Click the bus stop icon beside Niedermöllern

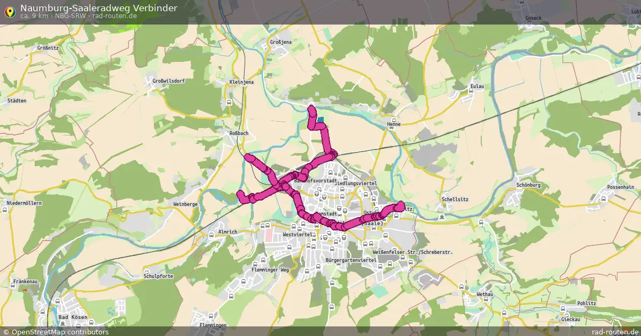tap(5, 210)
